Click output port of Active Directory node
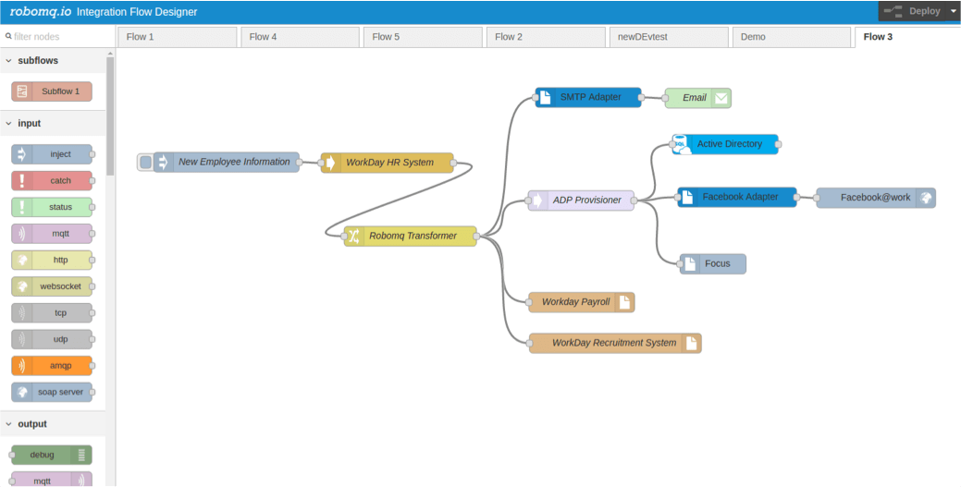Viewport: 961px width, 487px height. coord(778,144)
